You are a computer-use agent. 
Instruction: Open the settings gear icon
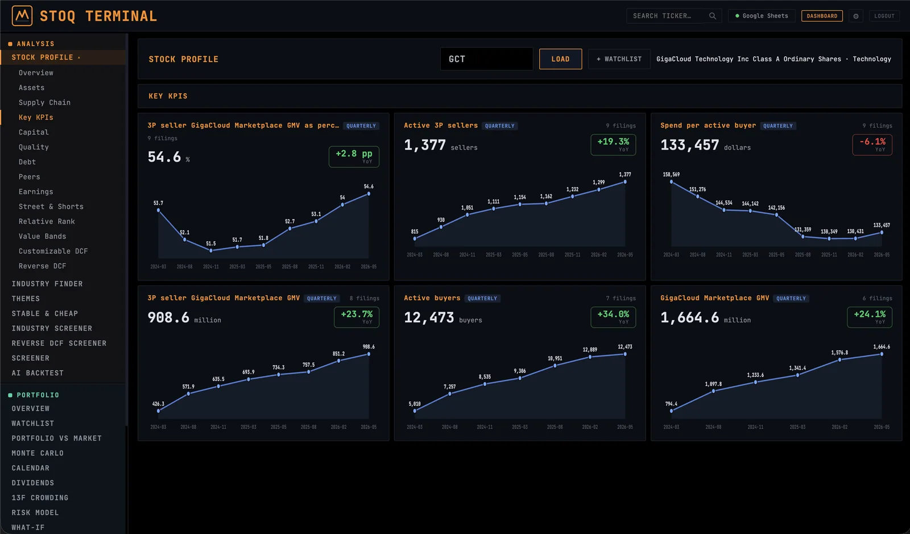tap(856, 16)
